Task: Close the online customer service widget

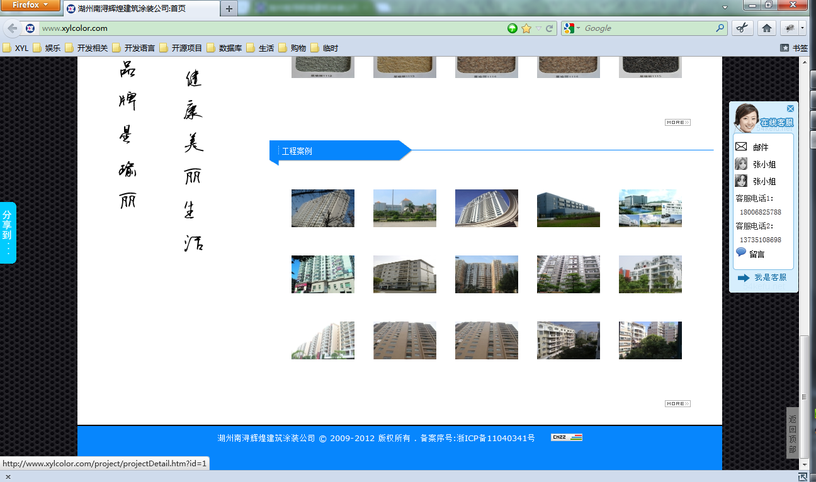Action: 791,109
